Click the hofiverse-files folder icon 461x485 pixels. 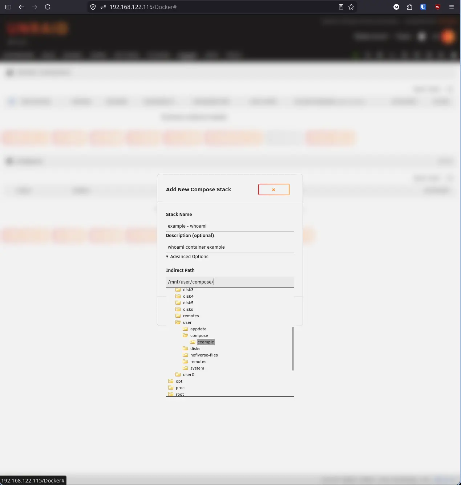click(x=185, y=355)
